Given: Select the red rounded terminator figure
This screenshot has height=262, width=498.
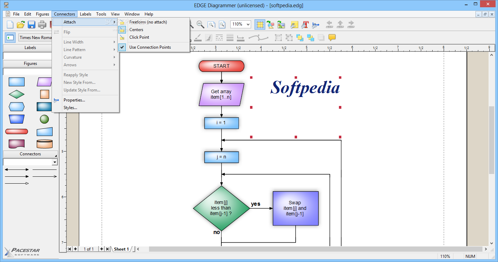Looking at the screenshot, I should [17, 132].
